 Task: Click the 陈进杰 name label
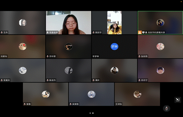[x=53, y=80]
